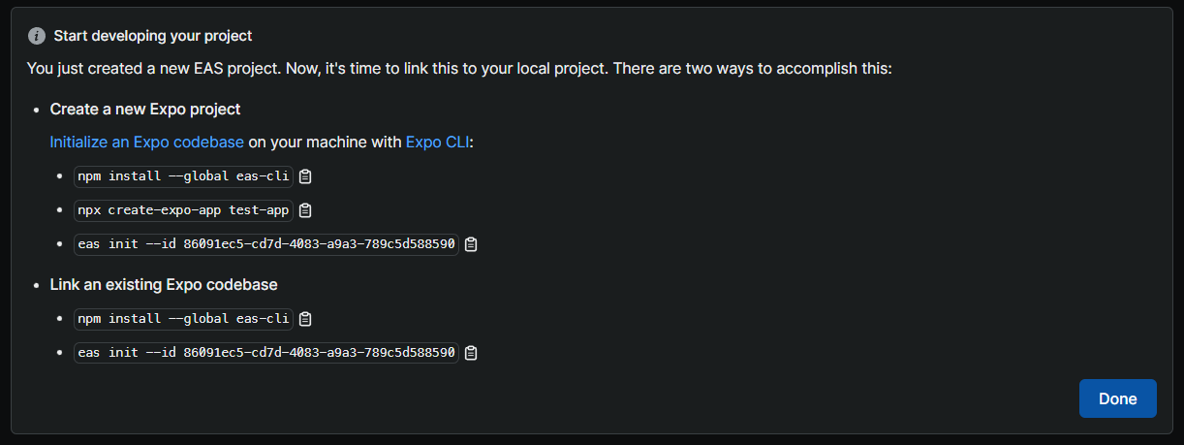1184x445 pixels.
Task: Copy the npx create-expo-app test-app command
Action: tap(305, 210)
